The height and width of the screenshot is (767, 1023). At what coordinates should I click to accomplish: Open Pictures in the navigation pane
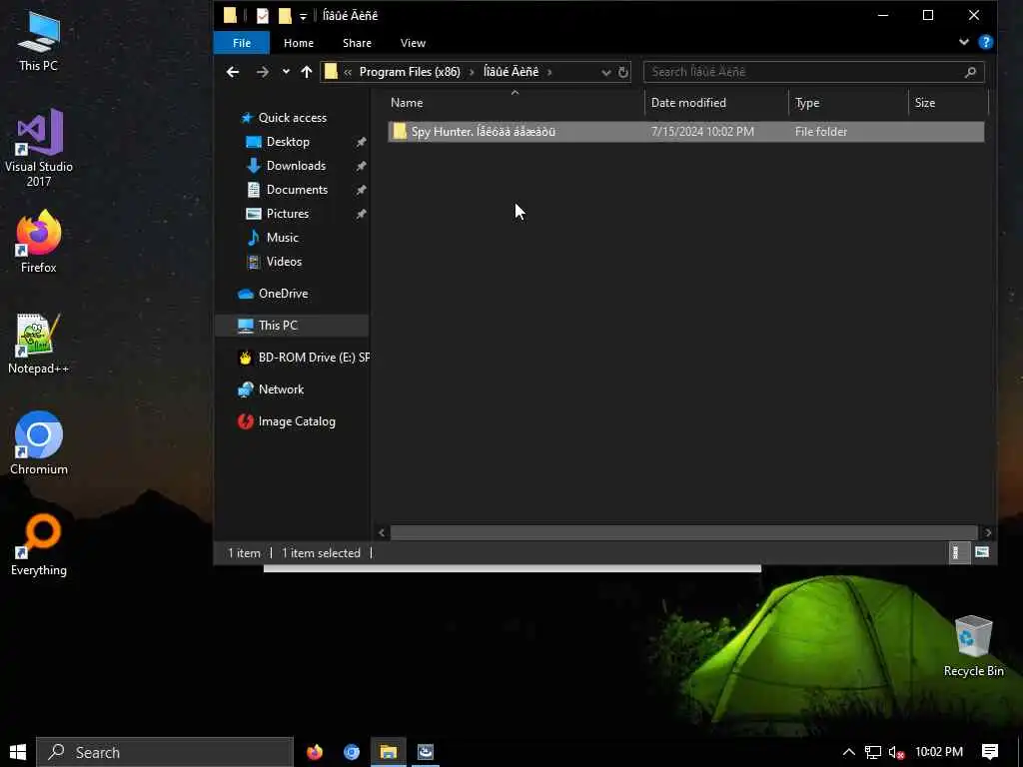[x=287, y=214]
